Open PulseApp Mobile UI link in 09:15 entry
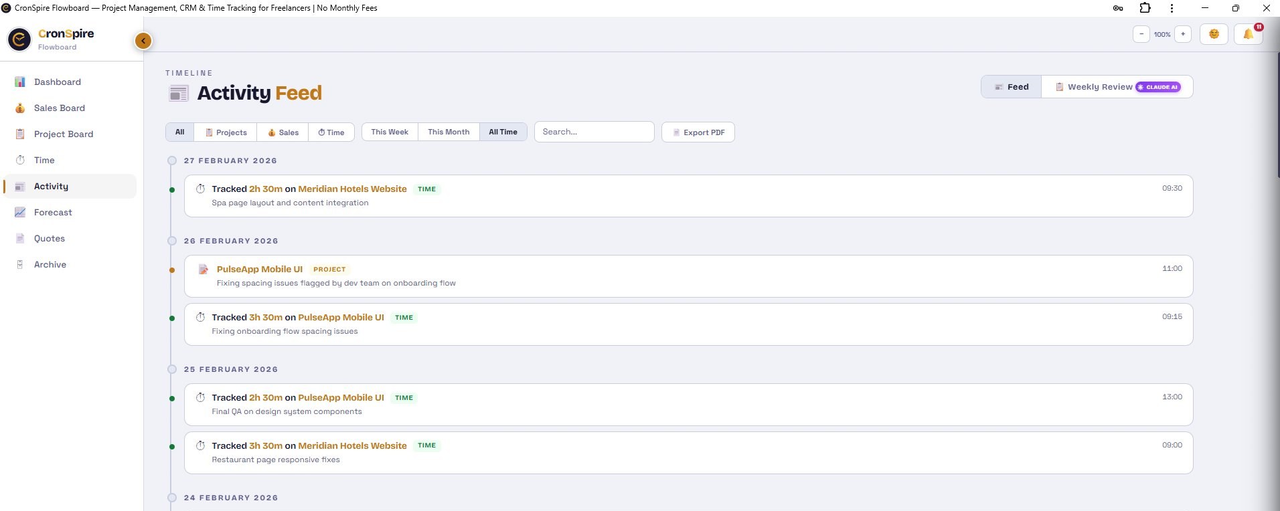This screenshot has height=511, width=1280. [341, 317]
